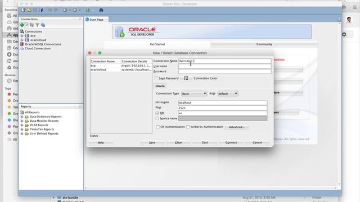The height and width of the screenshot is (202, 360).
Task: Click the New file toolbar icon
Action: pos(24,10)
